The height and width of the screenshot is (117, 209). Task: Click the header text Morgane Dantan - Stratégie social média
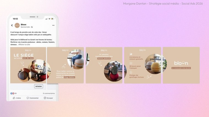click(151, 4)
